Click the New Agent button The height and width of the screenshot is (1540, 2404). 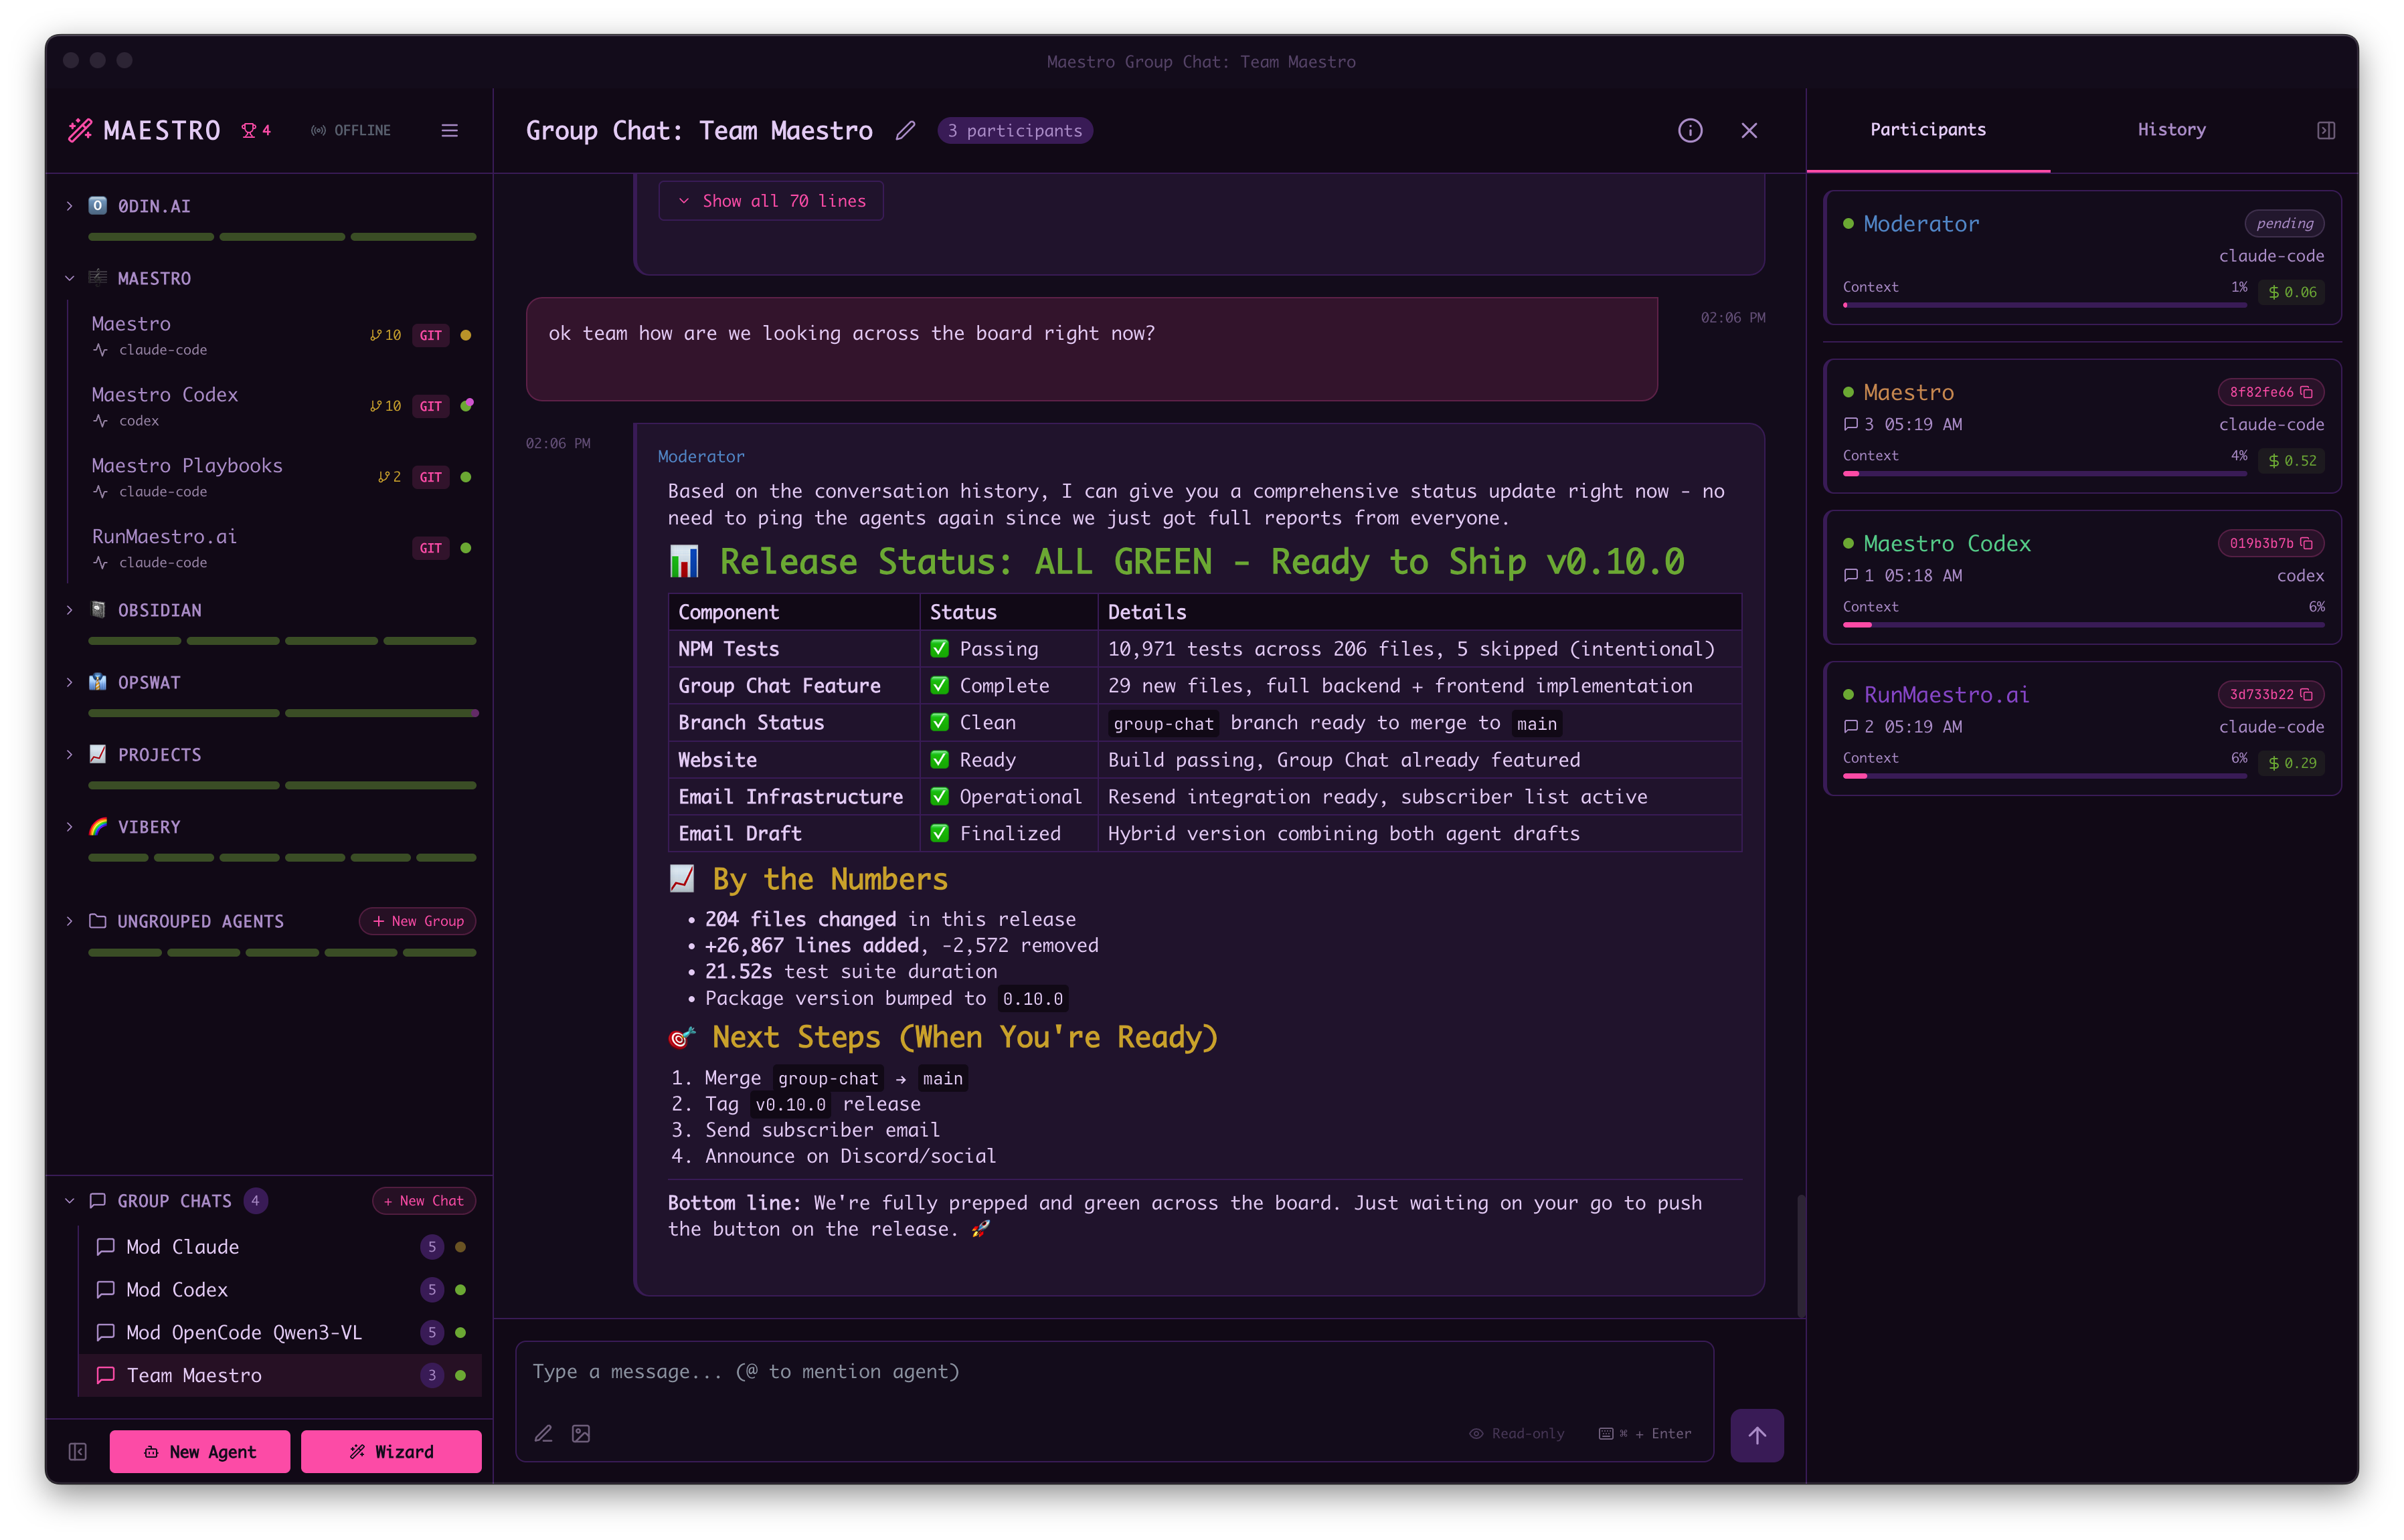(199, 1451)
